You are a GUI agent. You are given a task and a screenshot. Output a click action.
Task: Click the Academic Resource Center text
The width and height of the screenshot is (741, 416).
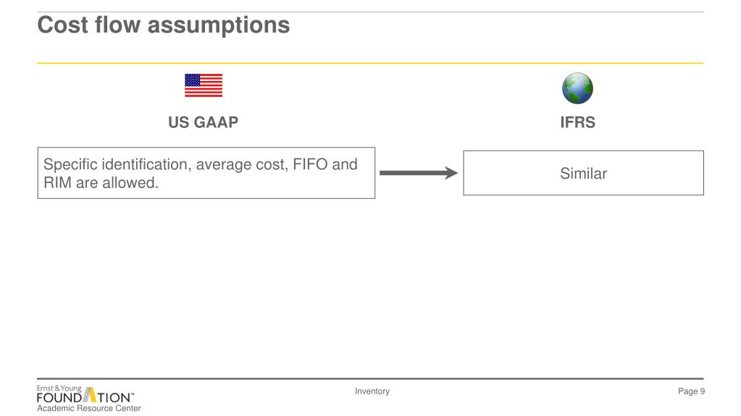tap(89, 409)
